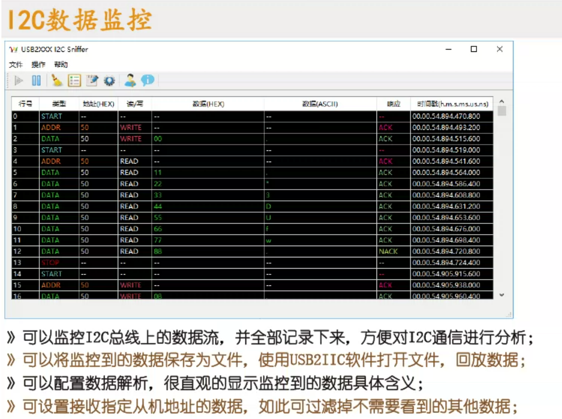This screenshot has height=419, width=562.
Task: Select the hex data cell 44
Action: point(208,206)
